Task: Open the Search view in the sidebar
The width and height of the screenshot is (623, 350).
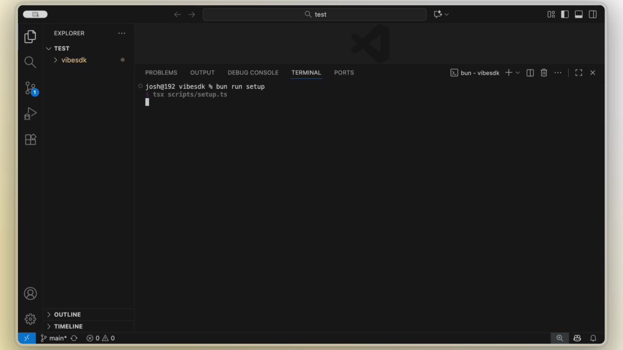Action: click(x=30, y=62)
